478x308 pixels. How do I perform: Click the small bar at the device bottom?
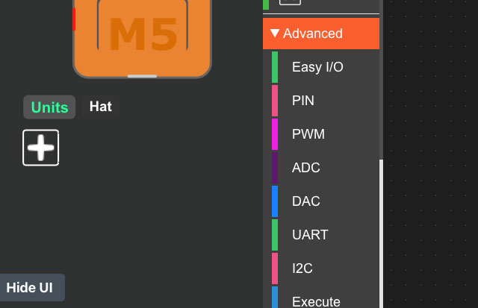coord(142,76)
